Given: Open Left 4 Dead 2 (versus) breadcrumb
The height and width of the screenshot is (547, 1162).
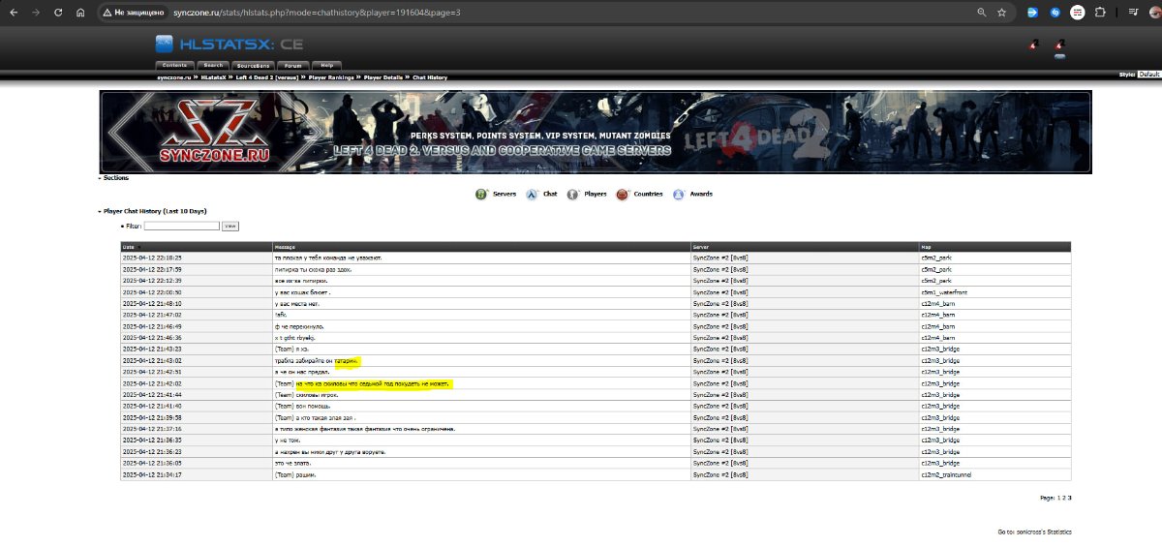Looking at the screenshot, I should pyautogui.click(x=267, y=76).
